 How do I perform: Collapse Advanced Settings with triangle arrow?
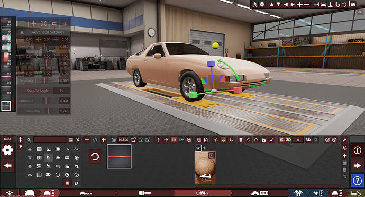click(22, 32)
